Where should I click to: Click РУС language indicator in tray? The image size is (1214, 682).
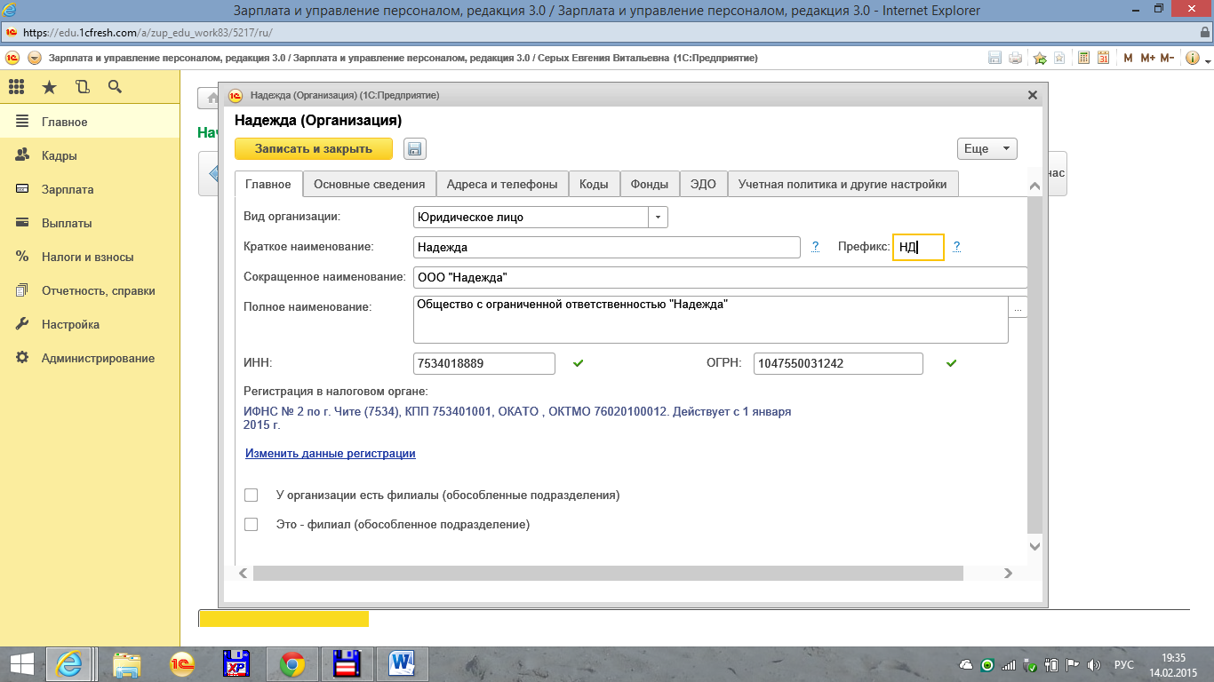tap(1123, 664)
